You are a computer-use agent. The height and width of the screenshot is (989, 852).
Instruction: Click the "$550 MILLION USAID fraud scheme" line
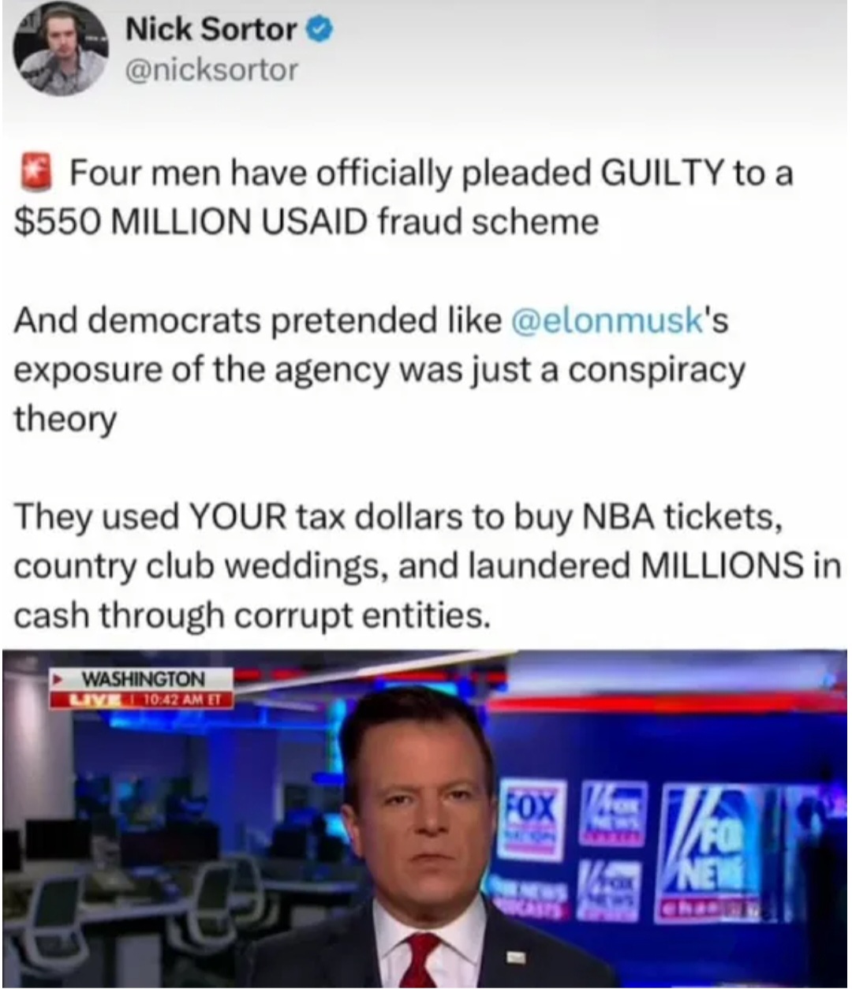307,222
